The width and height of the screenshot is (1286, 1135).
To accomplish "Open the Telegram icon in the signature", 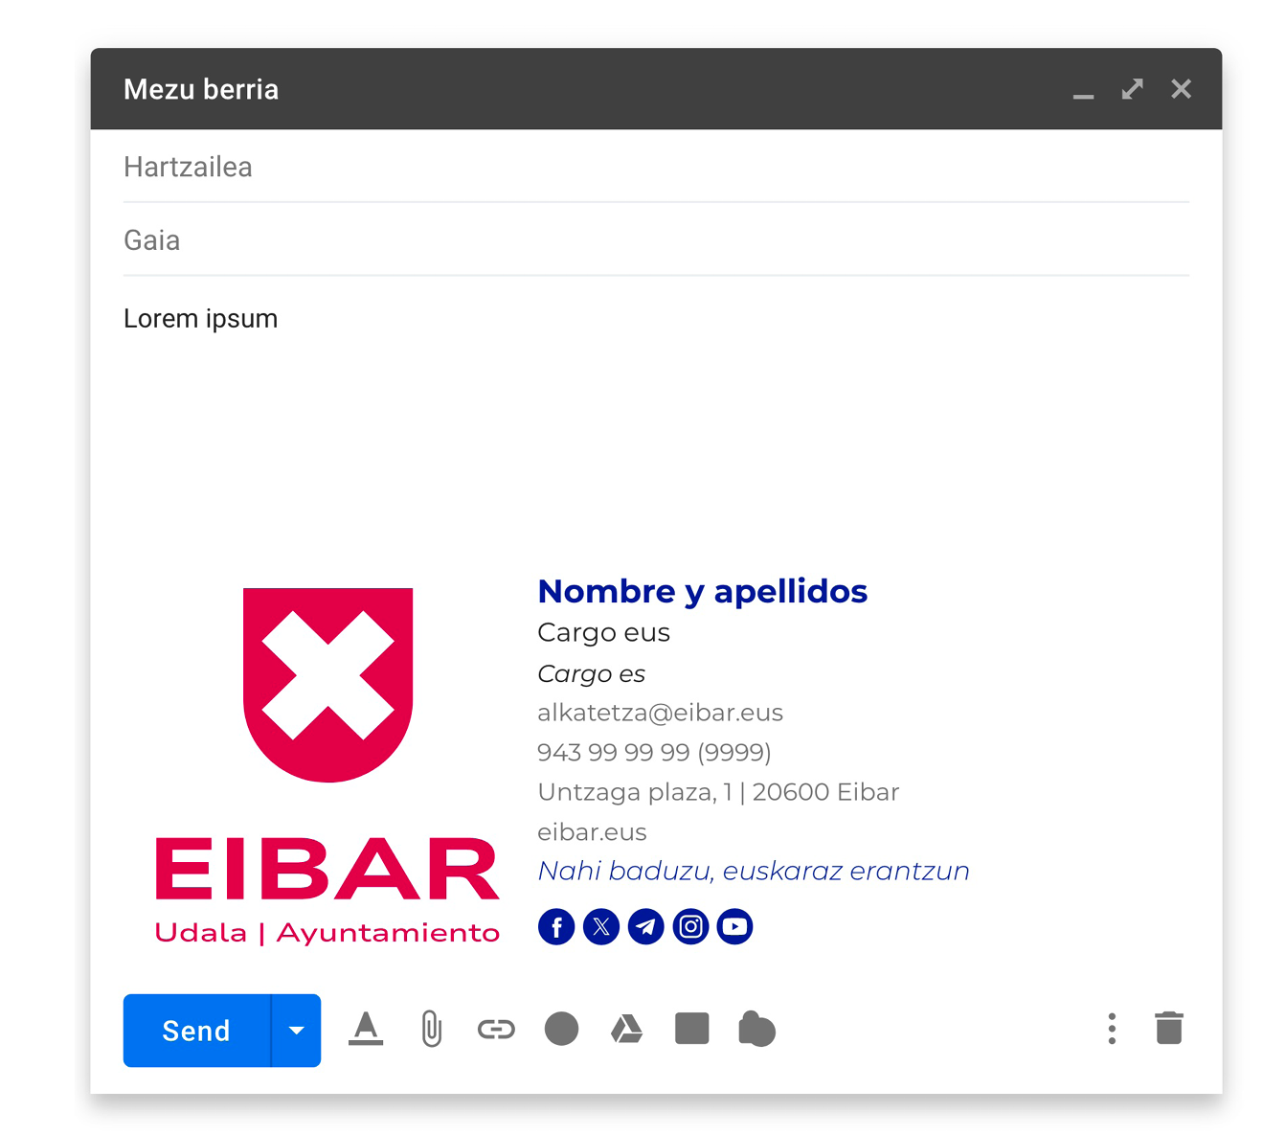I will pyautogui.click(x=646, y=927).
